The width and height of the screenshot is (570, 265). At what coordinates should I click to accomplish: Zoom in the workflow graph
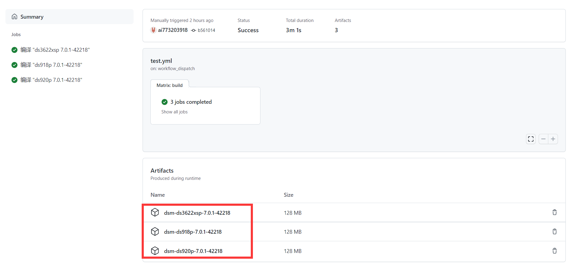click(x=553, y=139)
